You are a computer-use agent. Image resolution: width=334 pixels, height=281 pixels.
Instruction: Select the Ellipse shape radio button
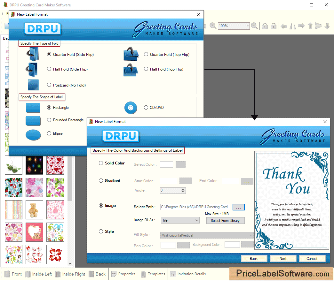coord(49,133)
